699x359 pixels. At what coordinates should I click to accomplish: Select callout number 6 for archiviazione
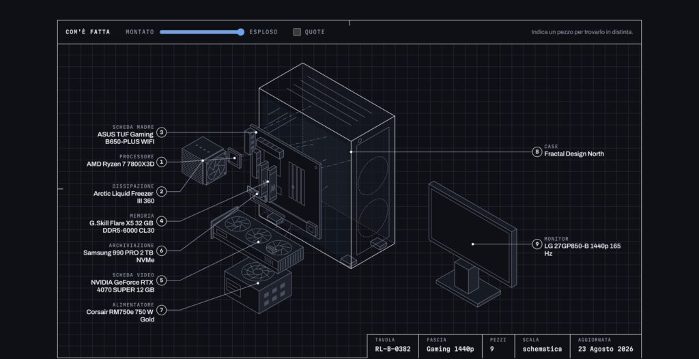click(161, 251)
